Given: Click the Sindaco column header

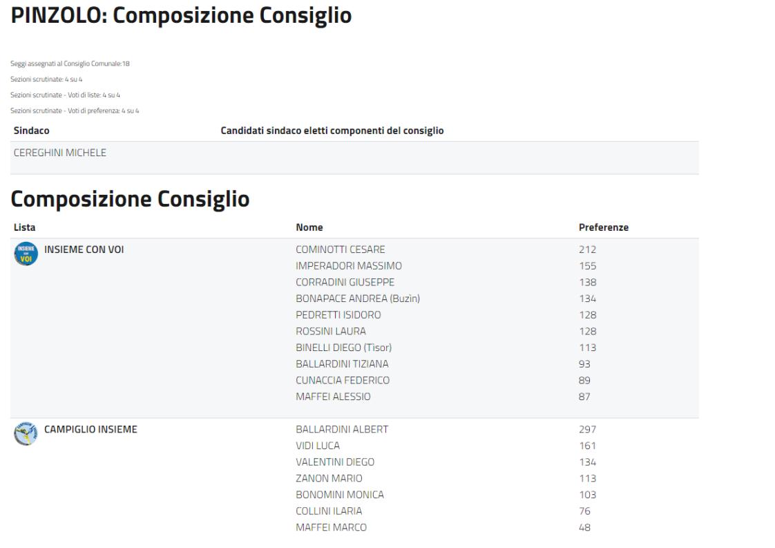Looking at the screenshot, I should (31, 130).
